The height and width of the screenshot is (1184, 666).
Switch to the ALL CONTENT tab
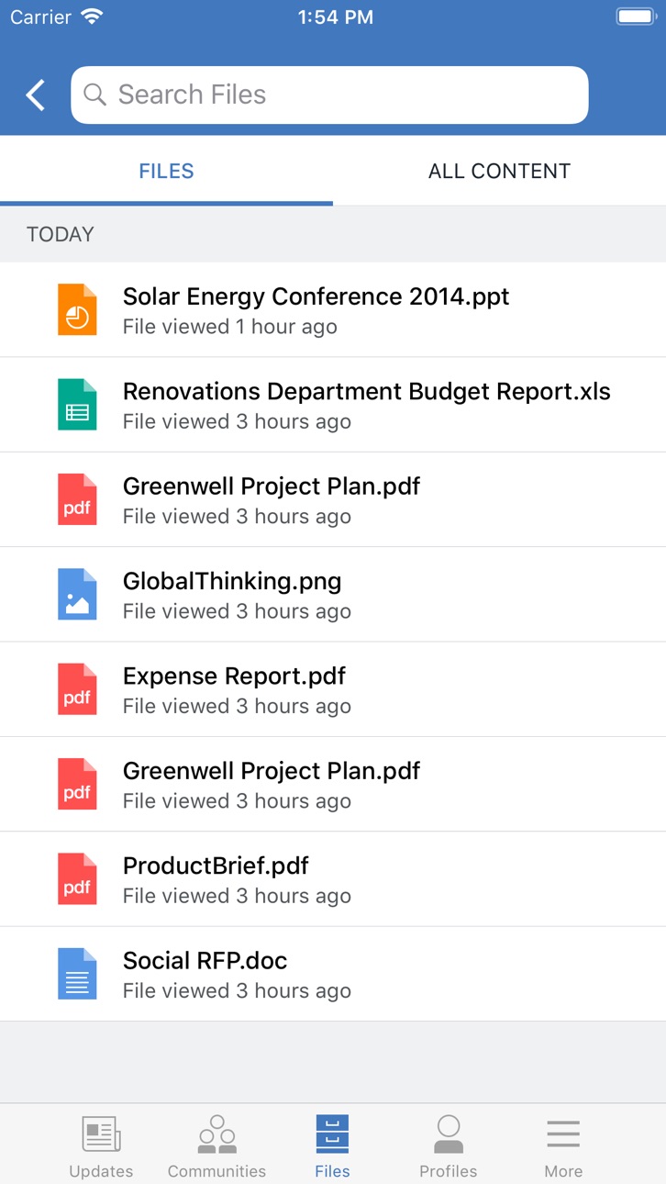(499, 171)
